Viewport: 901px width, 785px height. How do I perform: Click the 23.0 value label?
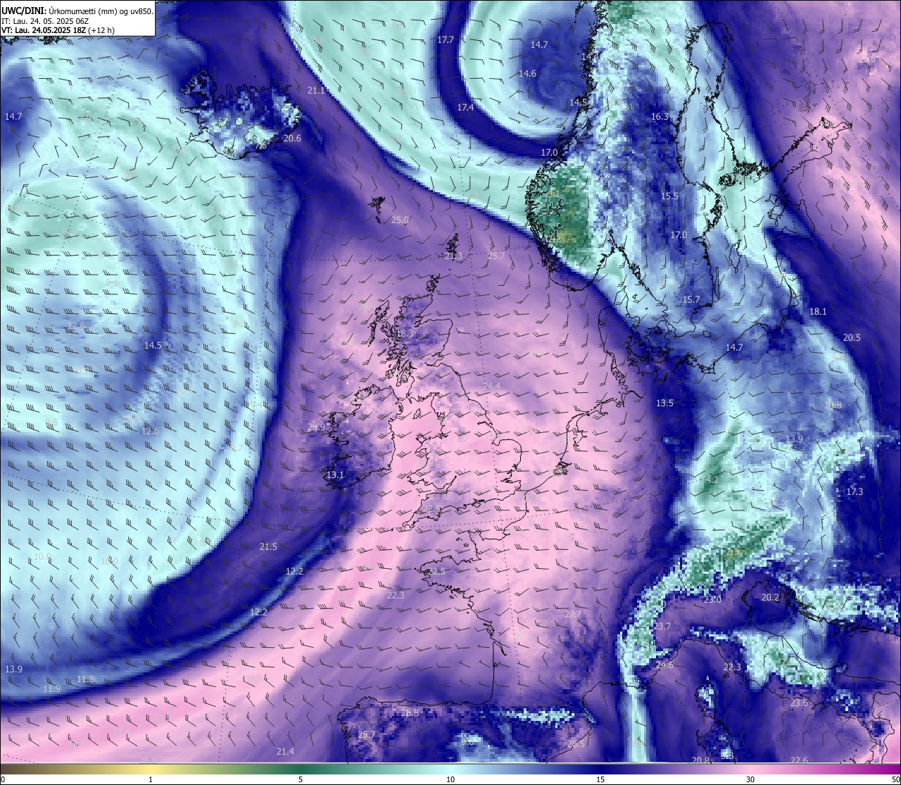point(712,600)
